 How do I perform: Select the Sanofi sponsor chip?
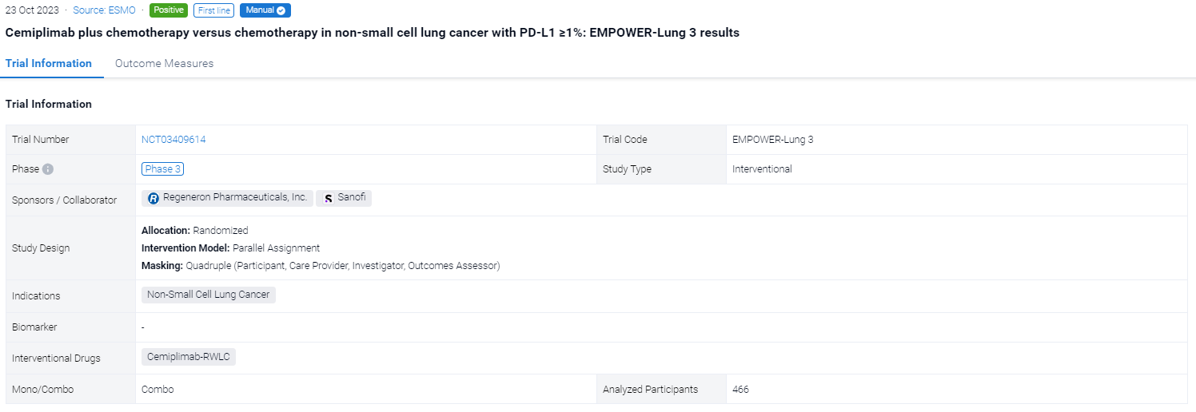pos(345,198)
